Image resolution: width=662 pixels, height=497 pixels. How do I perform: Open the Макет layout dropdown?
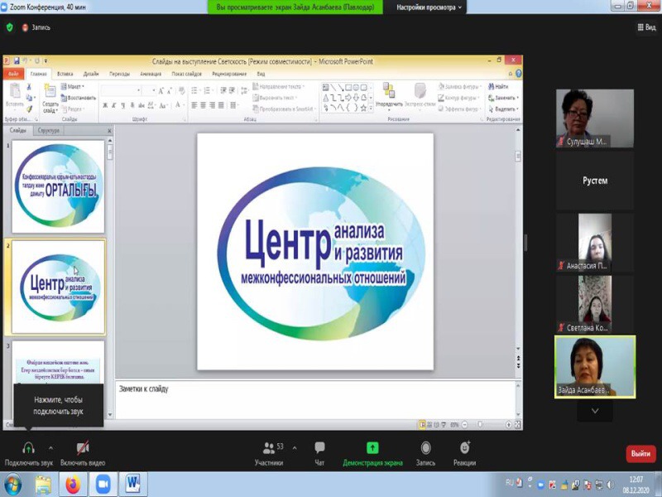pos(73,86)
